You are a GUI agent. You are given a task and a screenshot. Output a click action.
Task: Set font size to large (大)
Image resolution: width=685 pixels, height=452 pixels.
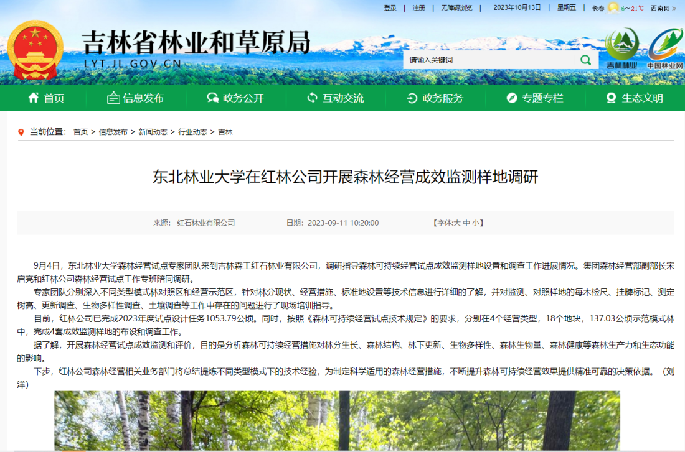point(456,223)
